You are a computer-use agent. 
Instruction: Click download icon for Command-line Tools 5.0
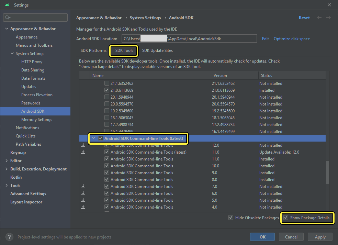(x=83, y=200)
